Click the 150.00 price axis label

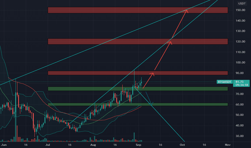point(240,10)
